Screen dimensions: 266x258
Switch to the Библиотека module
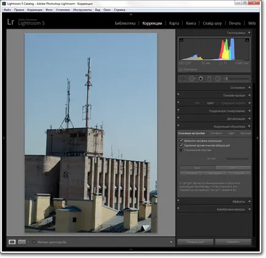tap(125, 23)
